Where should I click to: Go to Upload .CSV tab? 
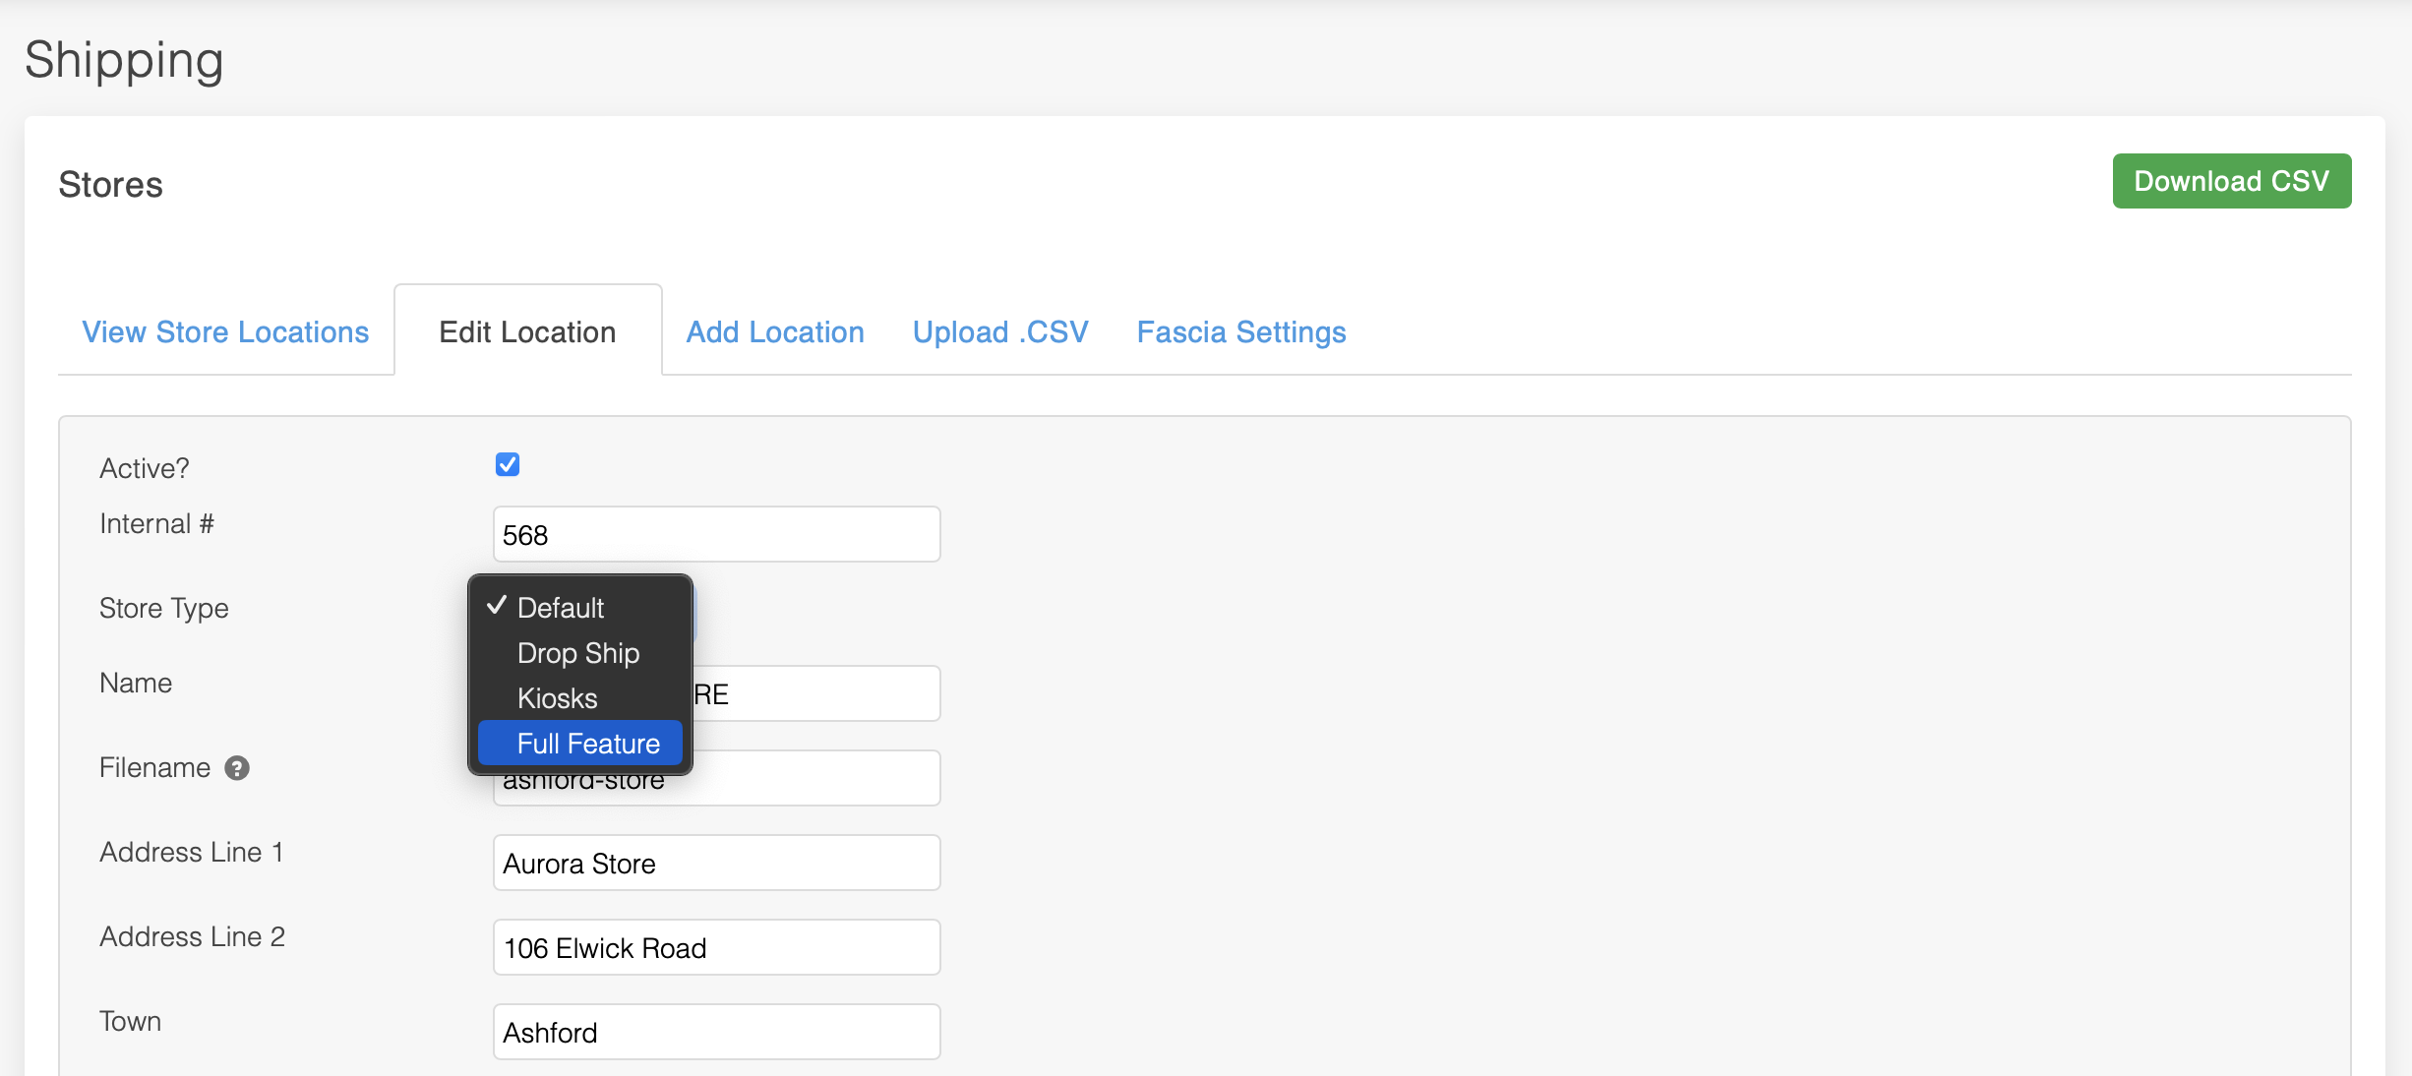click(x=1000, y=332)
